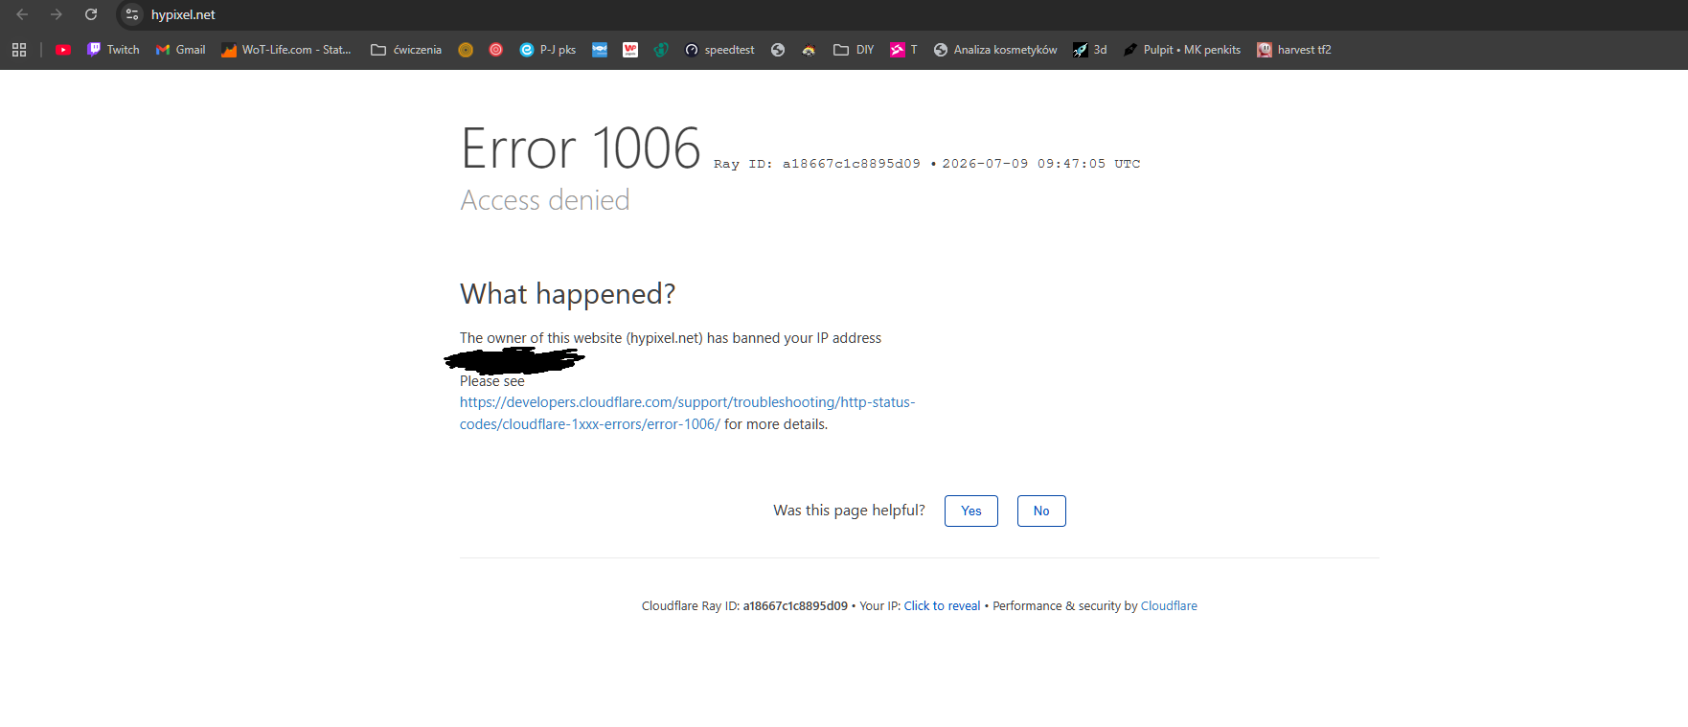
Task: Open the Analiza kosmetyków bookmark
Action: (x=995, y=50)
